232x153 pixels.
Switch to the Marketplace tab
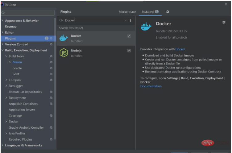tap(127, 12)
